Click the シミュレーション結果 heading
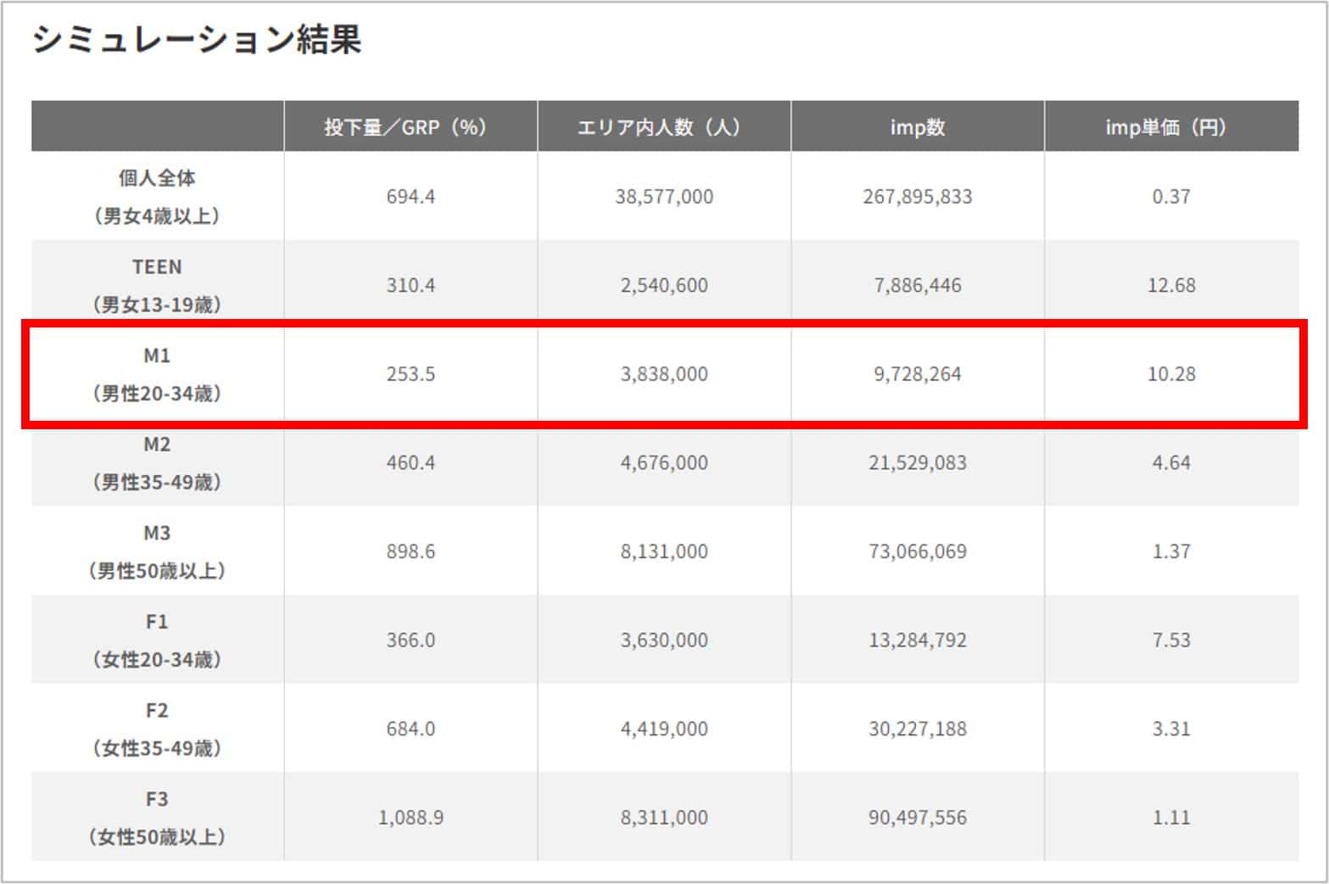Screen dimensions: 1329x884 [x=197, y=40]
